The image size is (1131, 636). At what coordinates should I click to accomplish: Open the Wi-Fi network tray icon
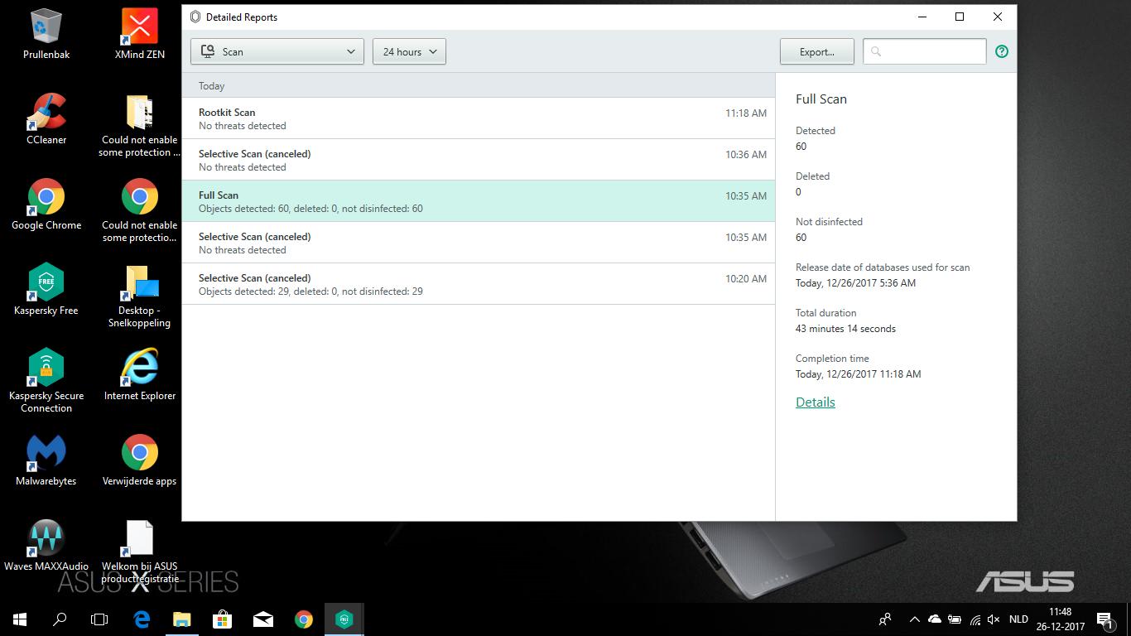click(975, 619)
